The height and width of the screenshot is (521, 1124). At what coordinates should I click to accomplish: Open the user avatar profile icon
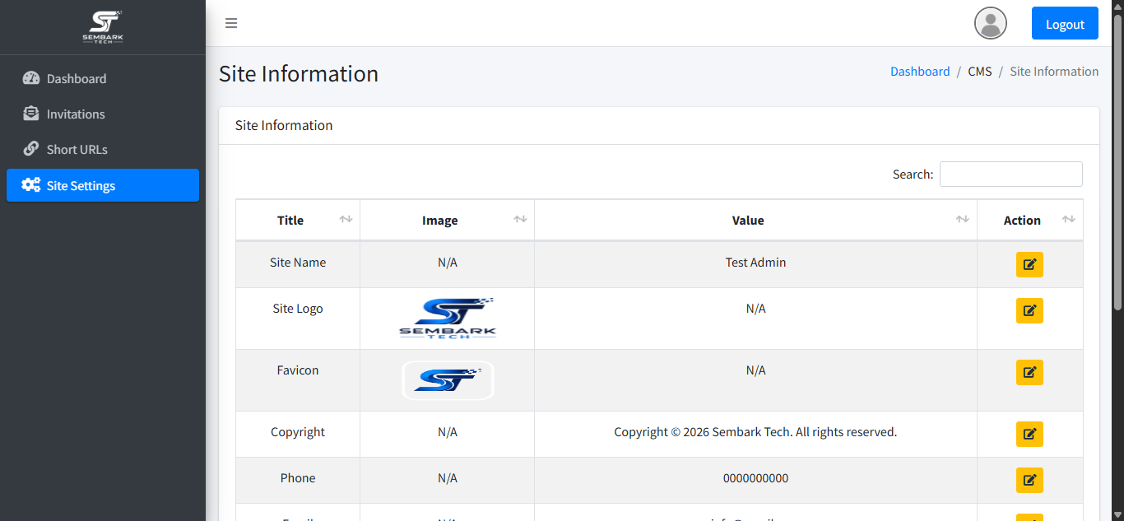pyautogui.click(x=991, y=23)
